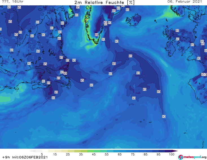Click the "???, 16Uhr" time label

[x=13, y=2]
